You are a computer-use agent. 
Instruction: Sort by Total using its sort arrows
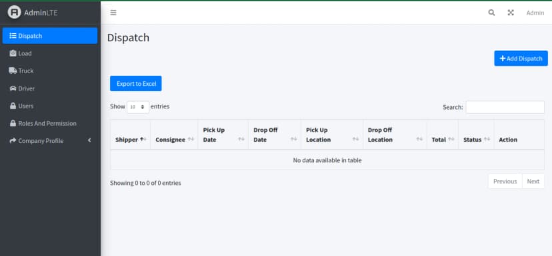(x=451, y=140)
